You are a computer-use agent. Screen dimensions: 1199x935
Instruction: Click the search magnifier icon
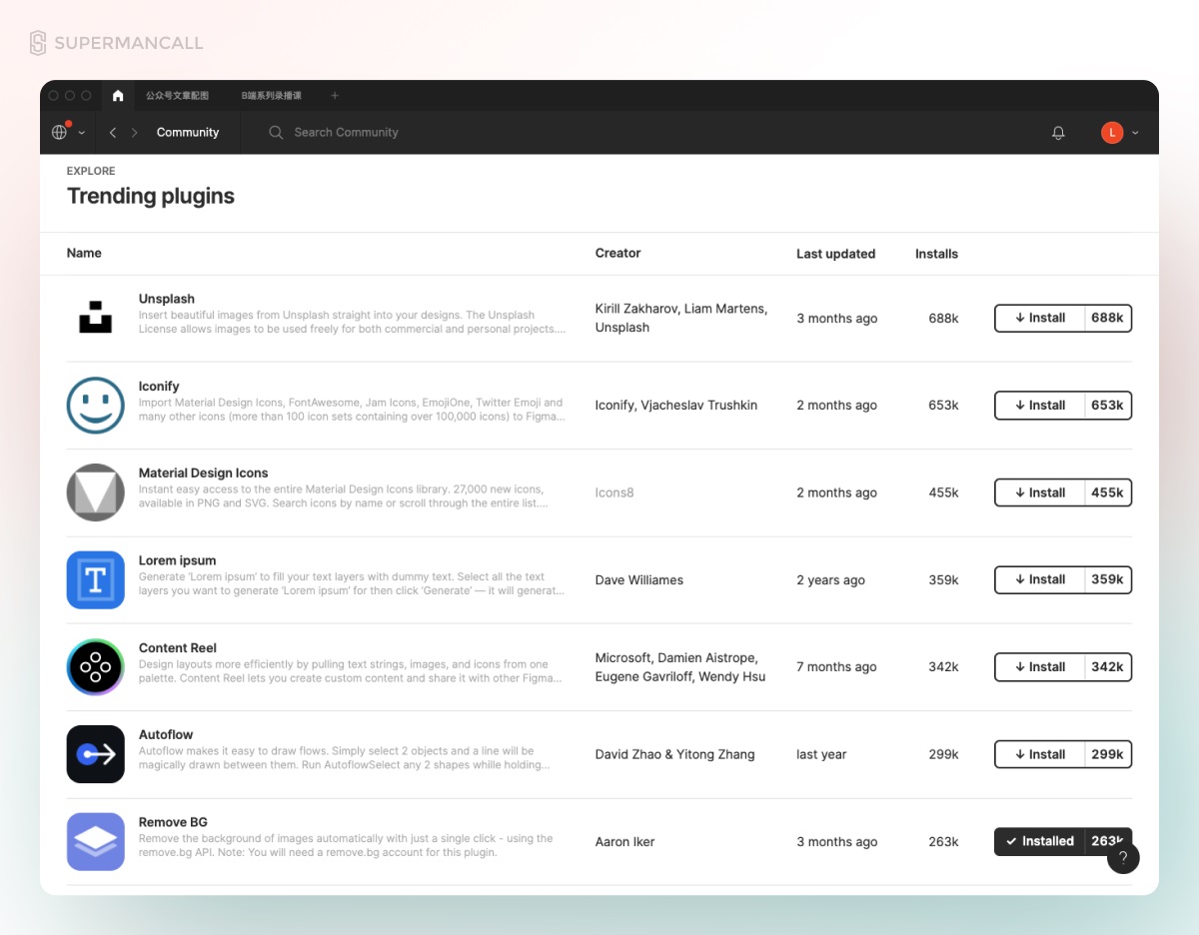tap(277, 132)
